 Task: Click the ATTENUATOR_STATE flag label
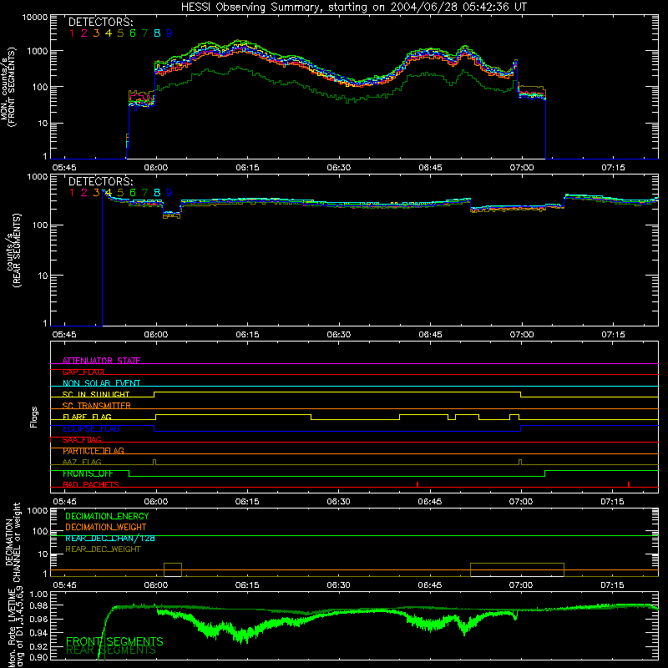click(x=101, y=361)
